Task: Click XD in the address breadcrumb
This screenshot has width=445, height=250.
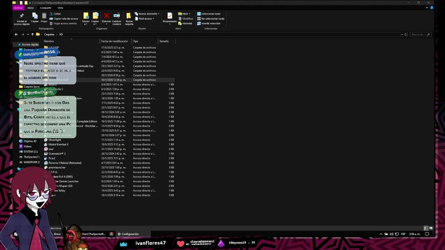Action: tap(61, 34)
